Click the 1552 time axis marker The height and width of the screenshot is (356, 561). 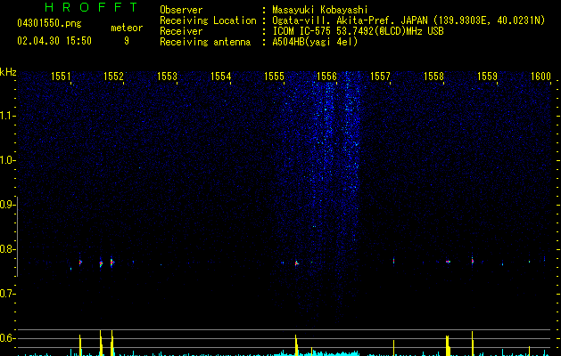coord(114,77)
